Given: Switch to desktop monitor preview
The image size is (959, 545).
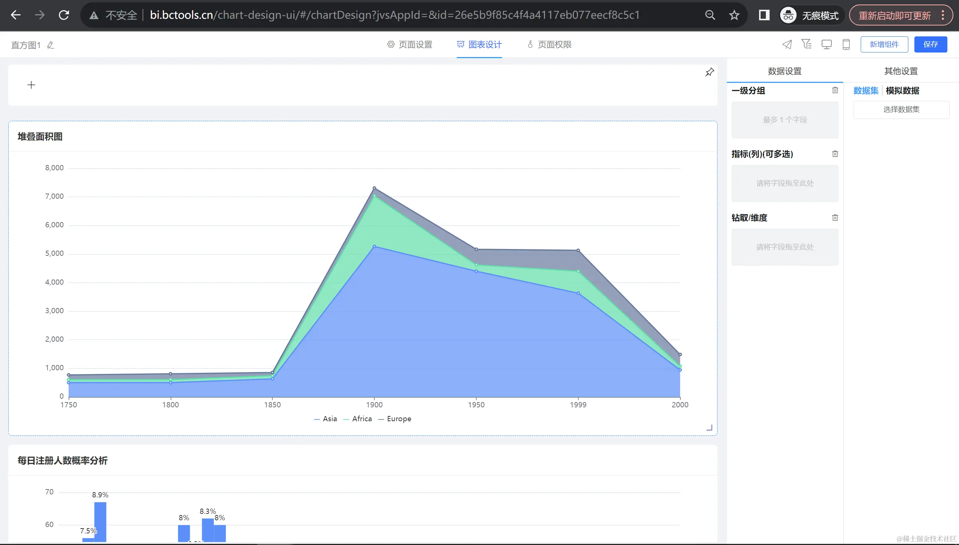Looking at the screenshot, I should 826,45.
